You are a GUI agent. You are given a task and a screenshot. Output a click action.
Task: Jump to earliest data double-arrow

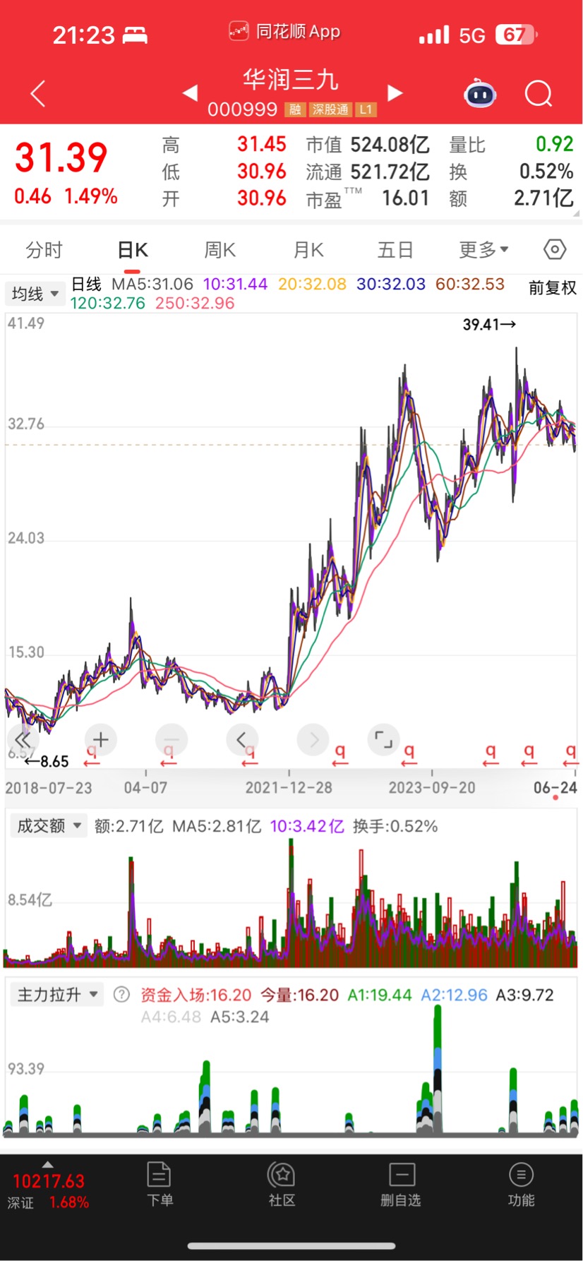click(23, 739)
